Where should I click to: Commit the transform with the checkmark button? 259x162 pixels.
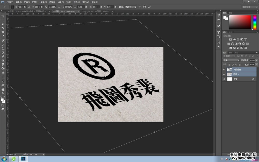[149, 7]
